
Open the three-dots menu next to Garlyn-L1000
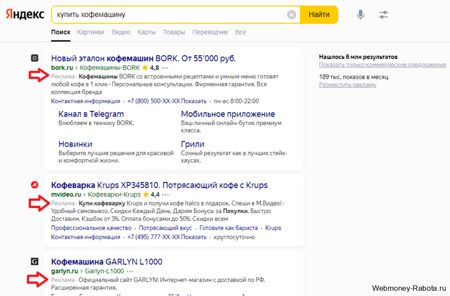tap(130, 271)
